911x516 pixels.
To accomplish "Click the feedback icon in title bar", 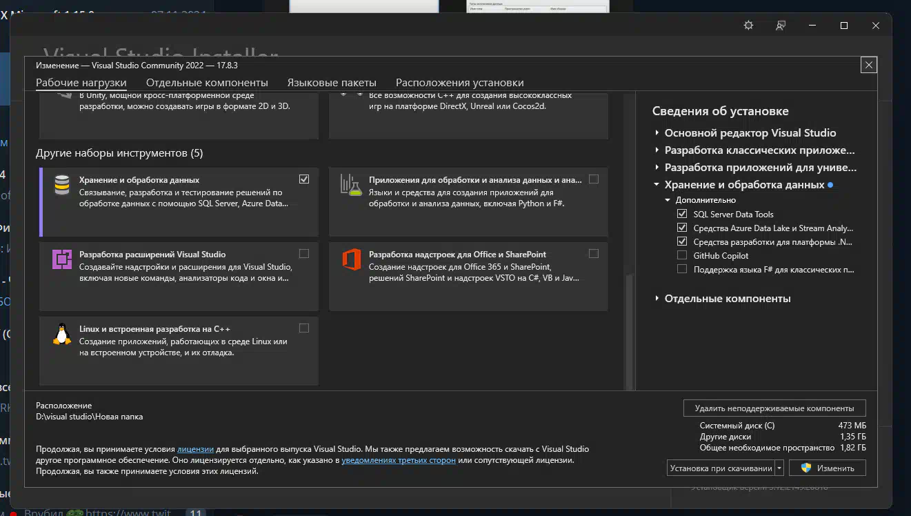I will point(780,26).
